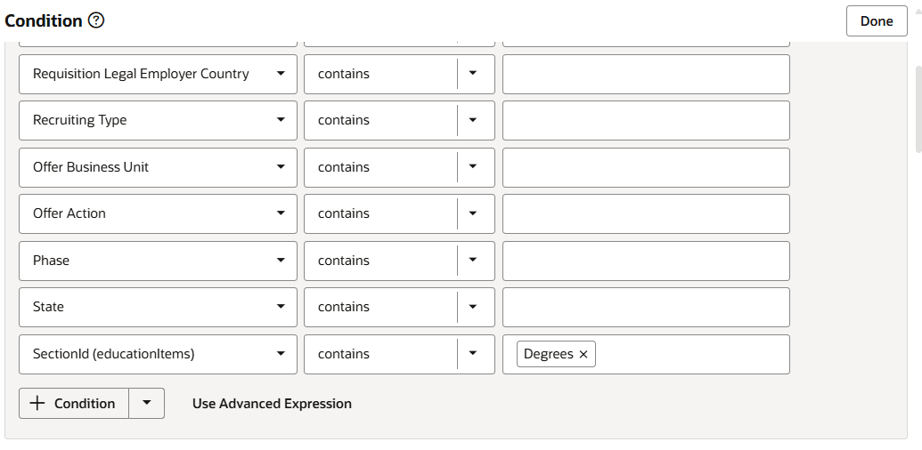Screen dimensions: 922x450
Task: Open the Phase attribute dropdown
Action: (281, 261)
